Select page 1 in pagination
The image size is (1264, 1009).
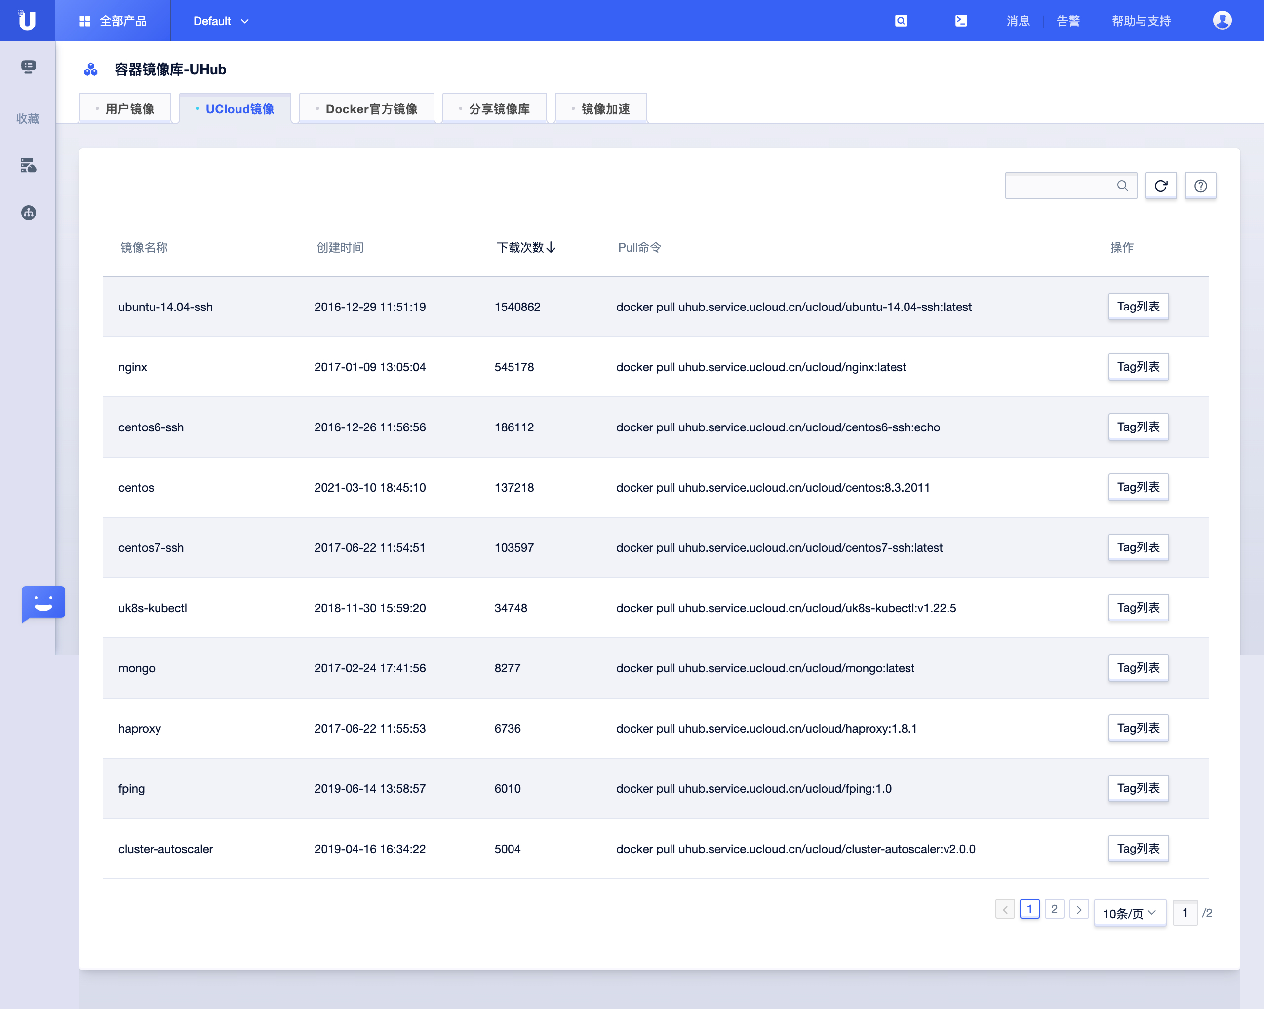(x=1029, y=909)
